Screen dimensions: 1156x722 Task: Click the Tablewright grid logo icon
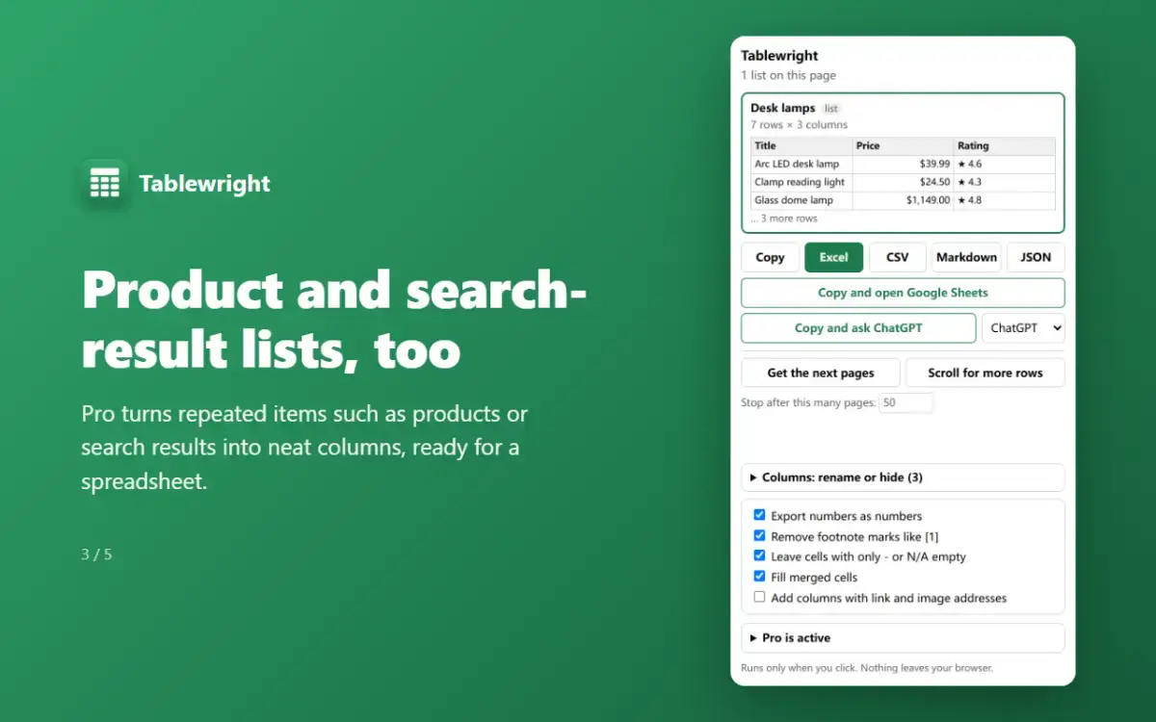(x=104, y=183)
